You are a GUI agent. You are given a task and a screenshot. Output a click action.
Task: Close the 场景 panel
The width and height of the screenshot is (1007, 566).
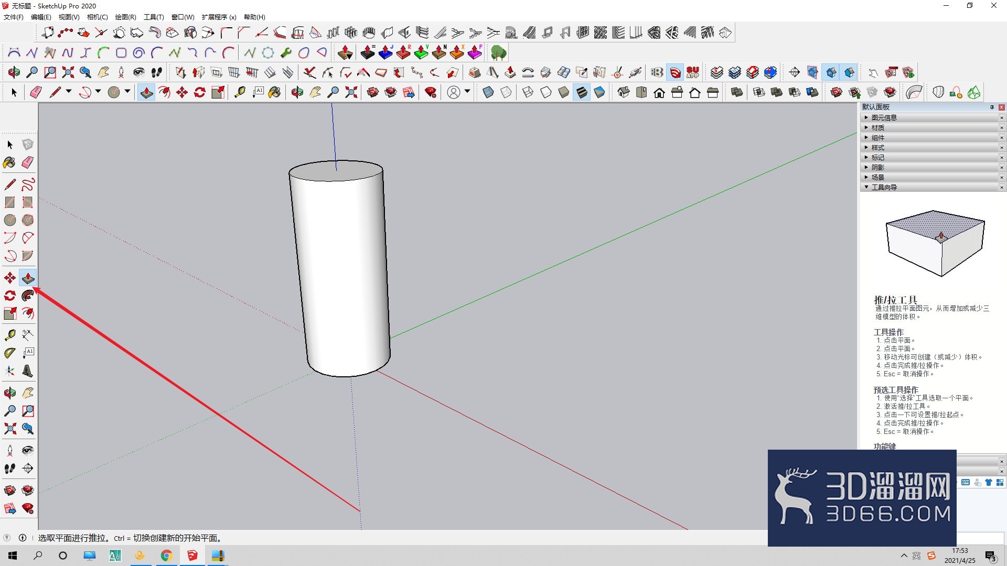(1002, 178)
